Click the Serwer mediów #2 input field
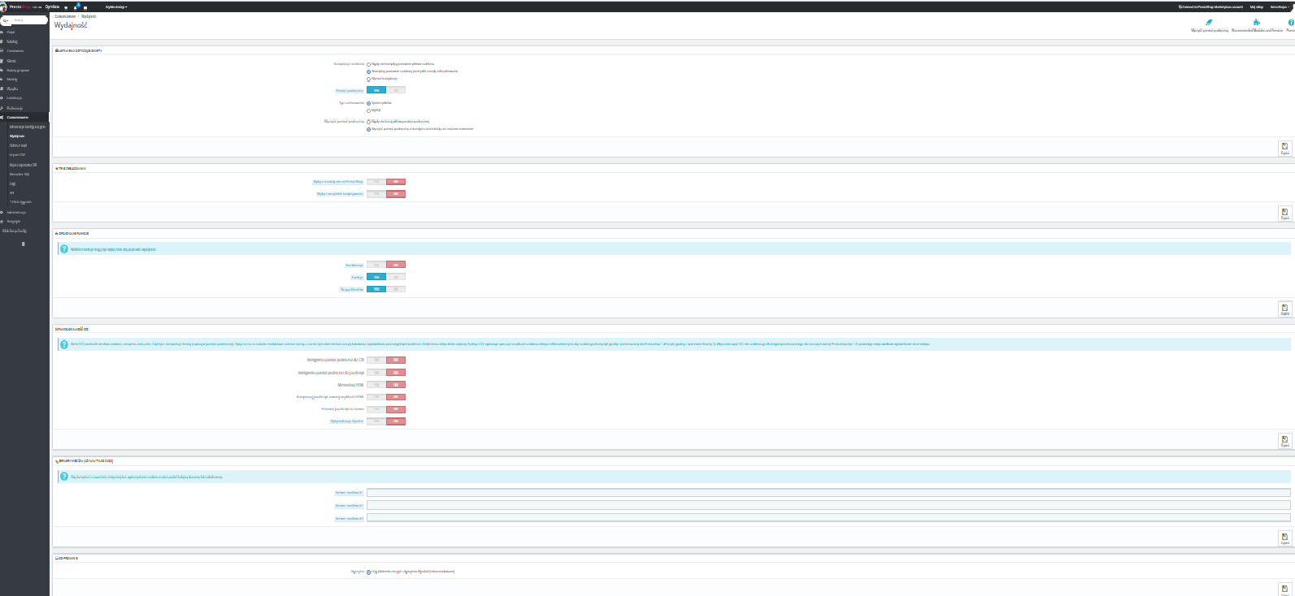The width and height of the screenshot is (1295, 596). tap(828, 505)
